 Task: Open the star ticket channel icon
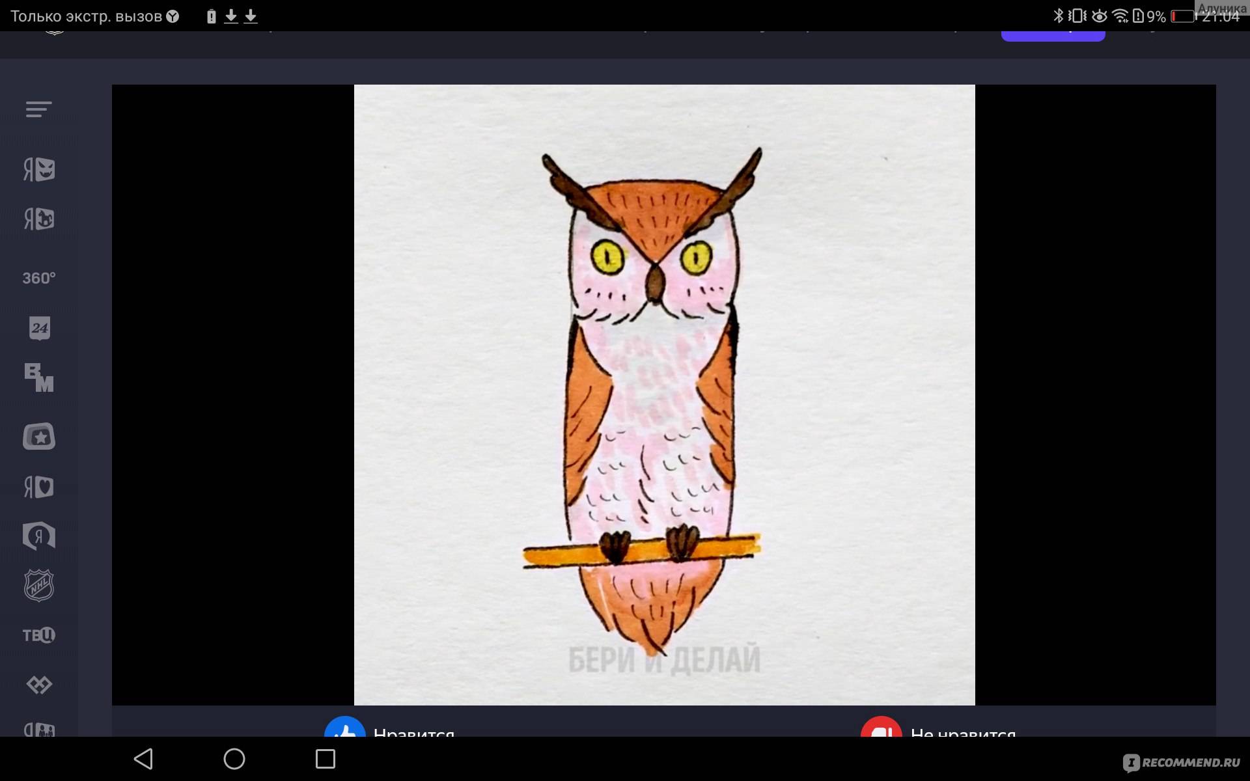pos(38,437)
